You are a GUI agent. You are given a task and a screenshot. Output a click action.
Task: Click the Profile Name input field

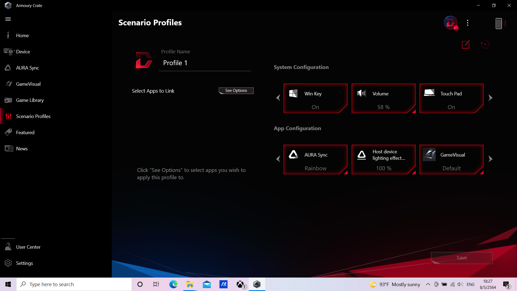[x=205, y=63]
